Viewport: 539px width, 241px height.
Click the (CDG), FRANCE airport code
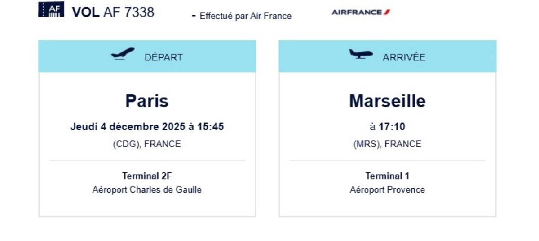[x=147, y=144]
